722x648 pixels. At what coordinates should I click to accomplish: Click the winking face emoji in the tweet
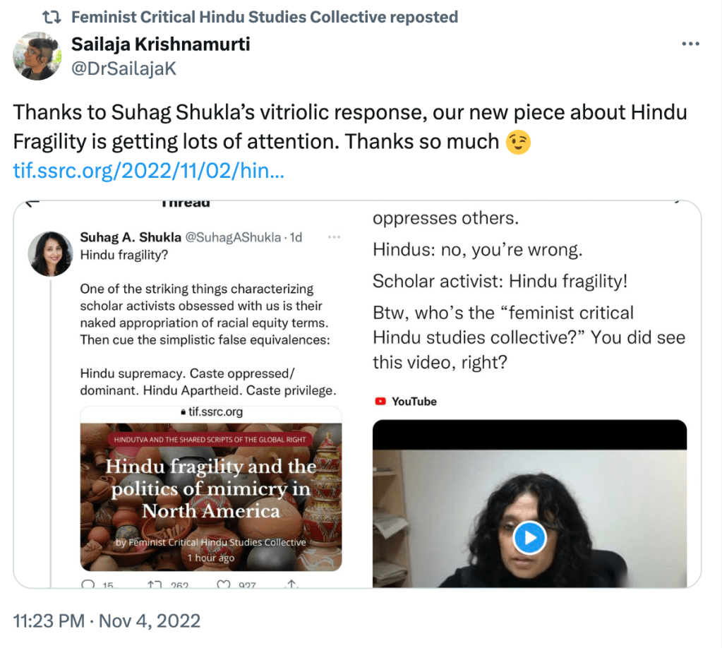[x=519, y=143]
